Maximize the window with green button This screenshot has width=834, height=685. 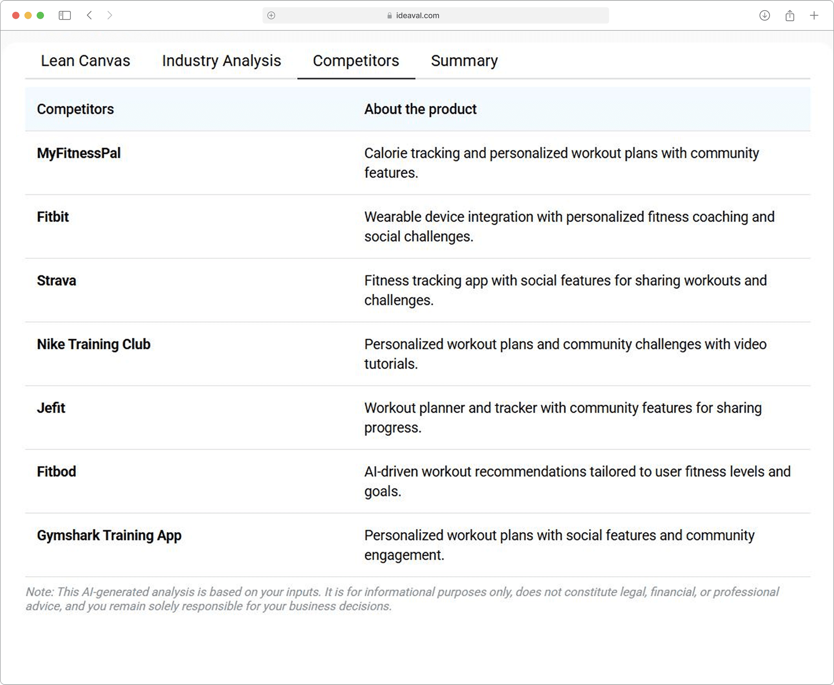[40, 15]
